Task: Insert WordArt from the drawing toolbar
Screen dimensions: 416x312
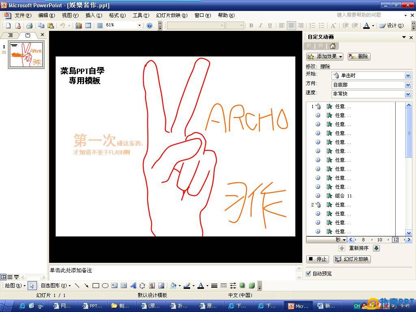Action: 133,286
